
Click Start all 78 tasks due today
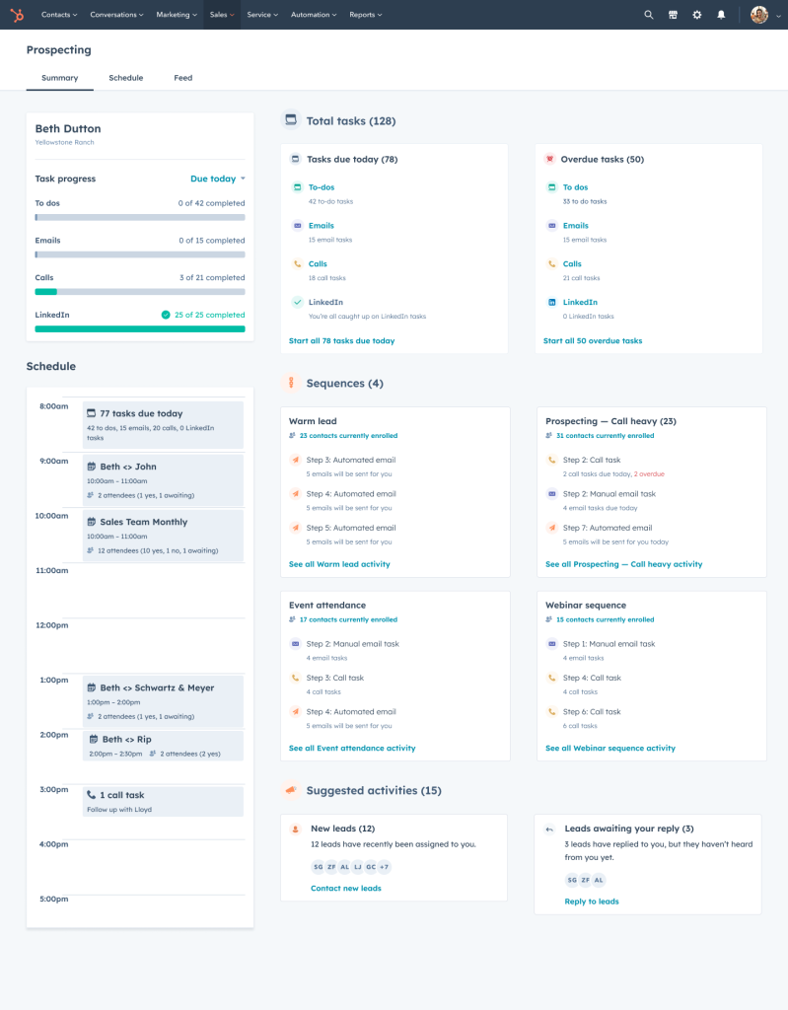(x=341, y=341)
